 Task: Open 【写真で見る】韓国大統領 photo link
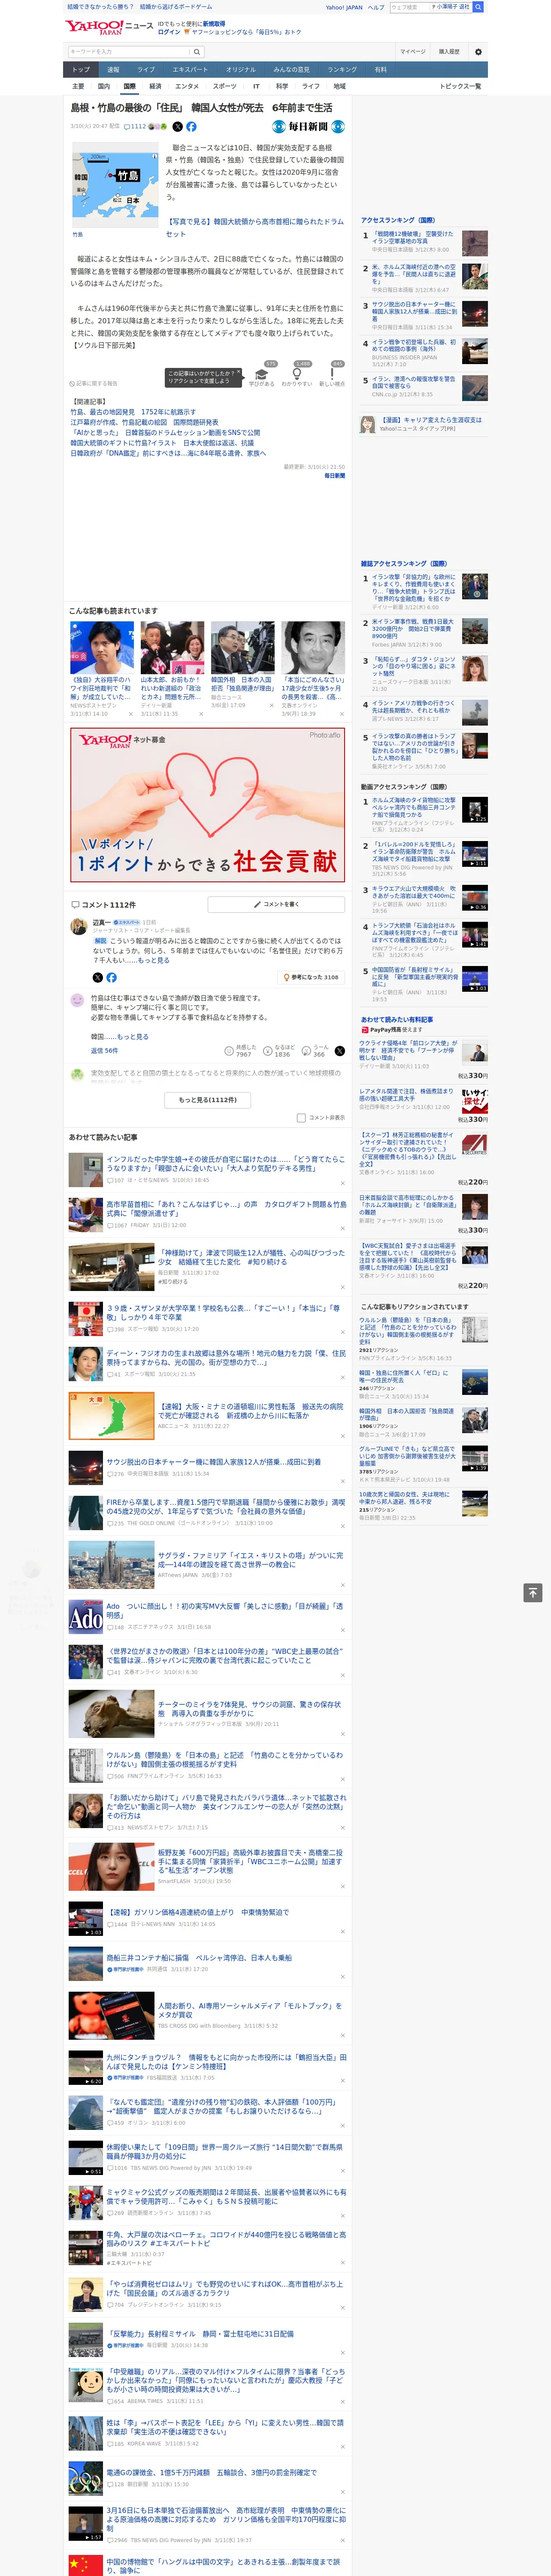(254, 228)
